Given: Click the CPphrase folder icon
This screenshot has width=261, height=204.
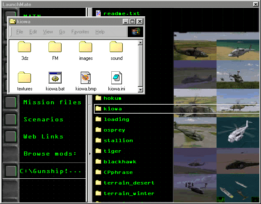Looking at the screenshot, I should pos(98,172).
